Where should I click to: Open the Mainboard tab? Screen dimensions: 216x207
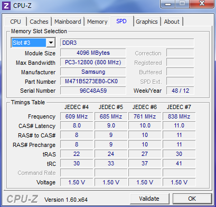(x=68, y=22)
